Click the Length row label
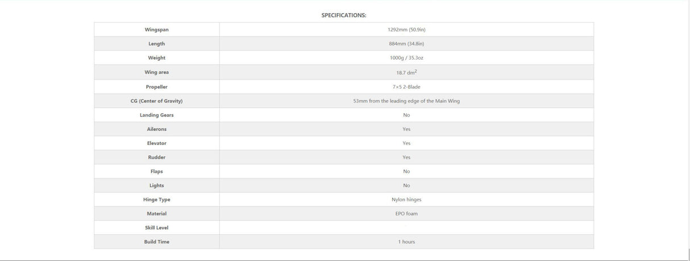The image size is (690, 261). pos(156,44)
